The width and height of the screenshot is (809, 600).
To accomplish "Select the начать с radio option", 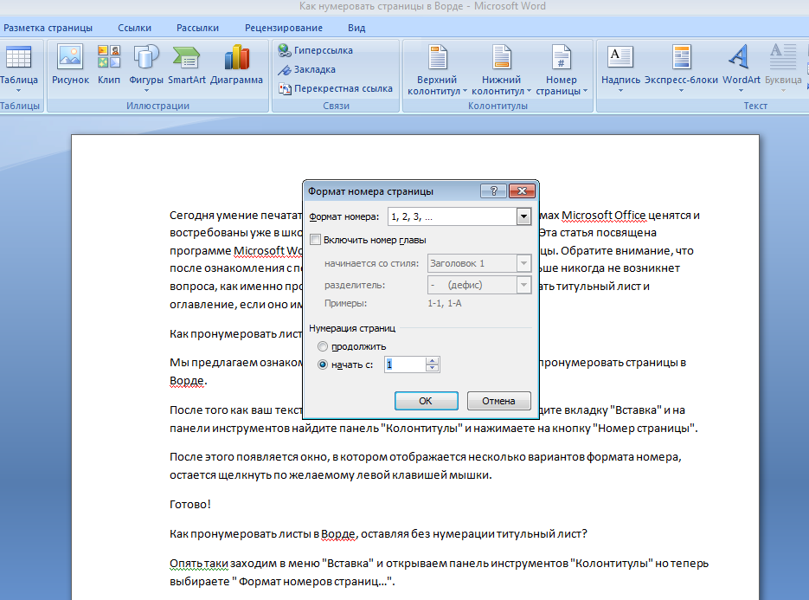I will [x=323, y=365].
